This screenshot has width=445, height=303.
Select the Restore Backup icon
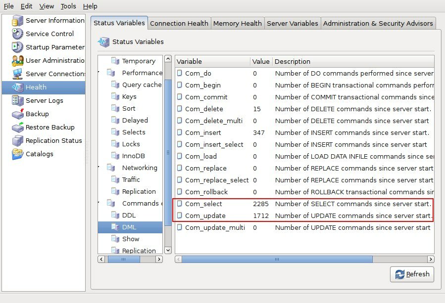tap(18, 127)
